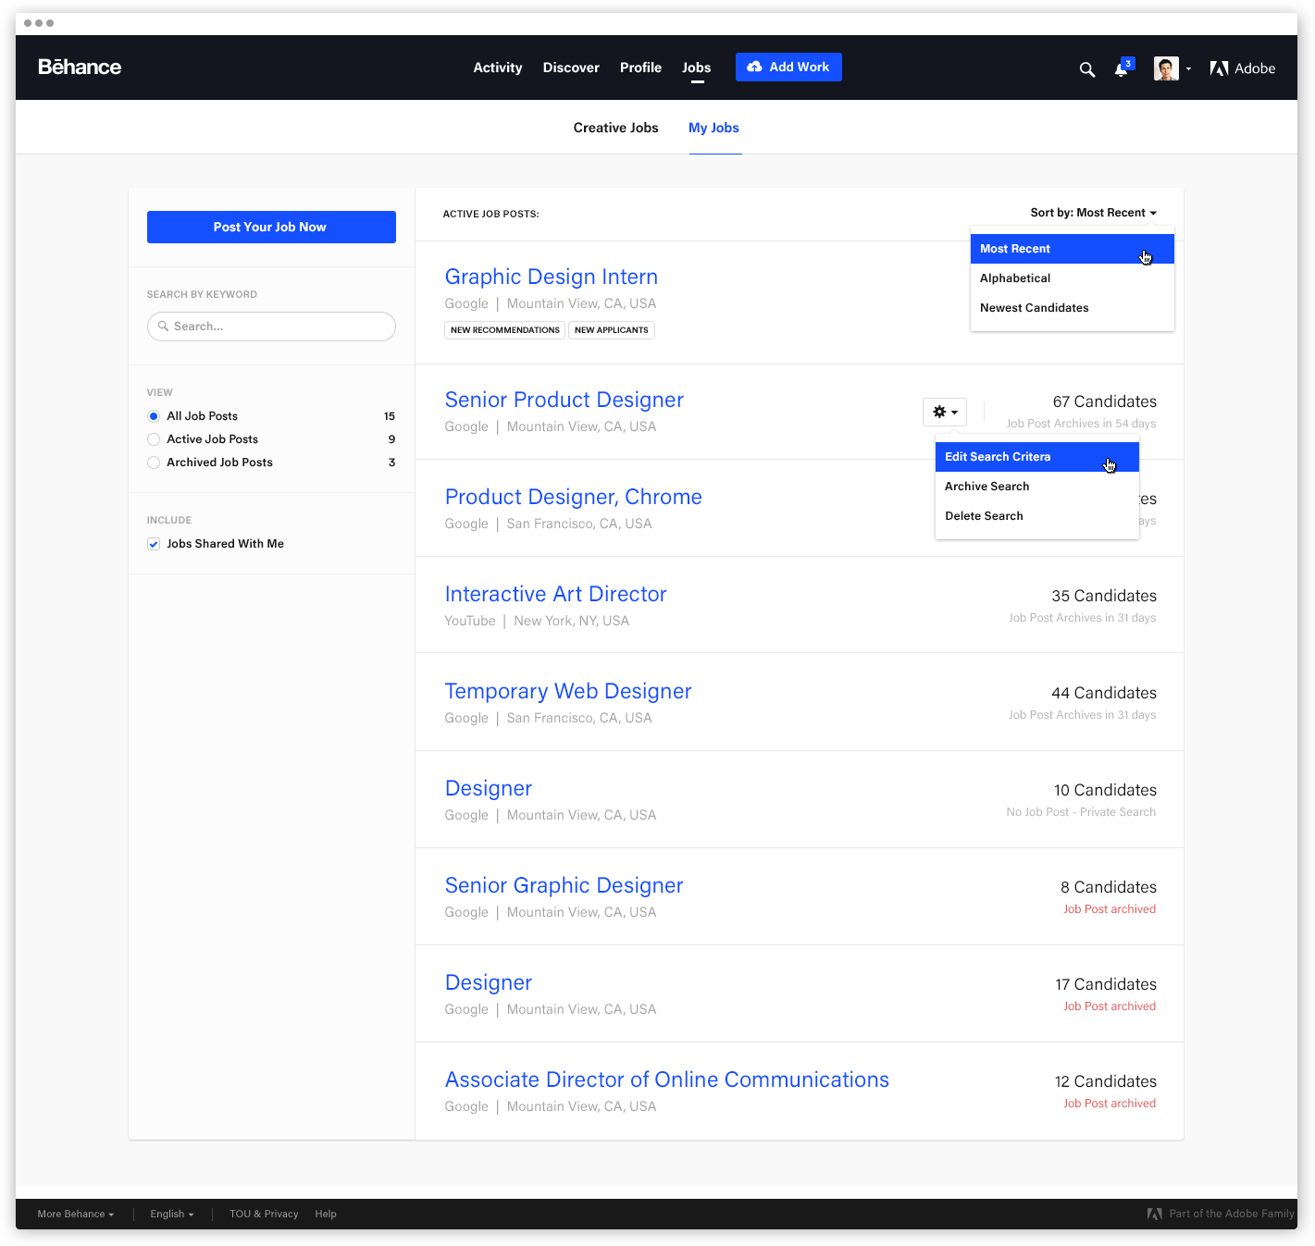The image size is (1315, 1246).
Task: Choose Alphabetical sort option
Action: pyautogui.click(x=1072, y=278)
